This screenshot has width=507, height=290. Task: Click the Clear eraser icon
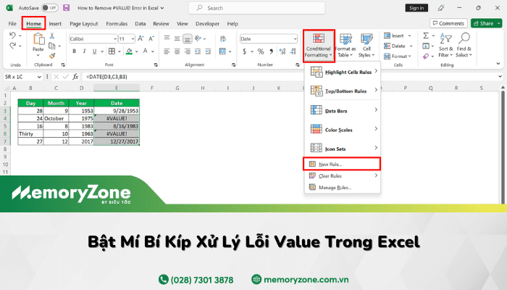[426, 56]
